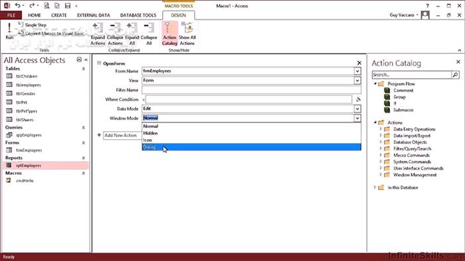The height and width of the screenshot is (261, 465).
Task: Collapse the Tables group
Action: pos(83,69)
